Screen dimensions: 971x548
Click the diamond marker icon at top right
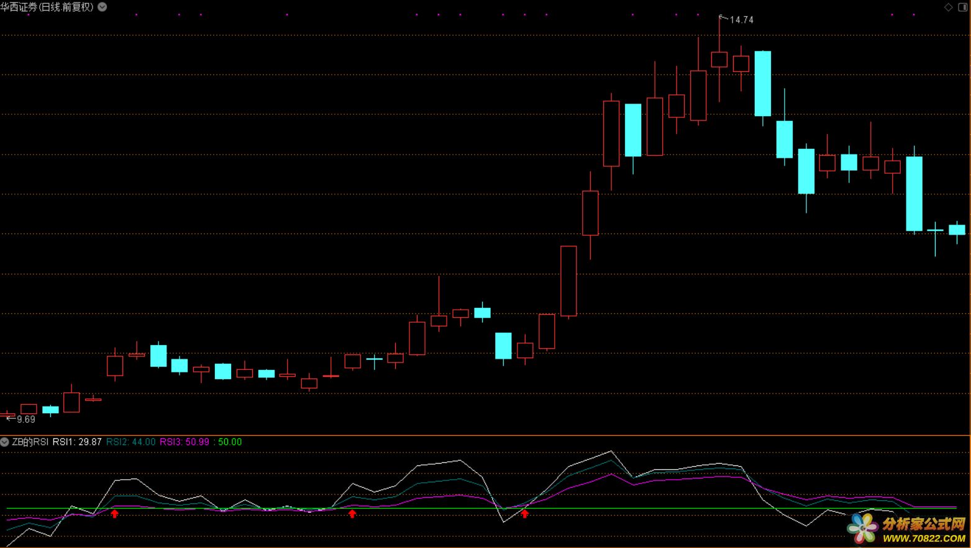point(948,7)
